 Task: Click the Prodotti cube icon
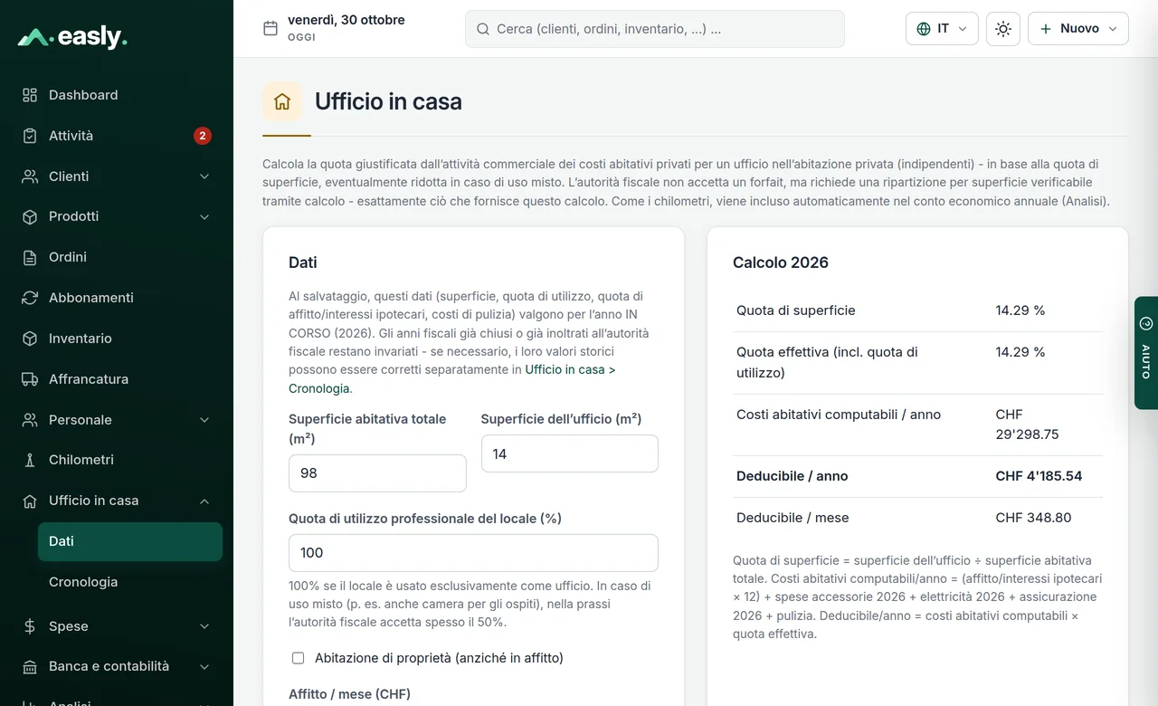pos(30,216)
